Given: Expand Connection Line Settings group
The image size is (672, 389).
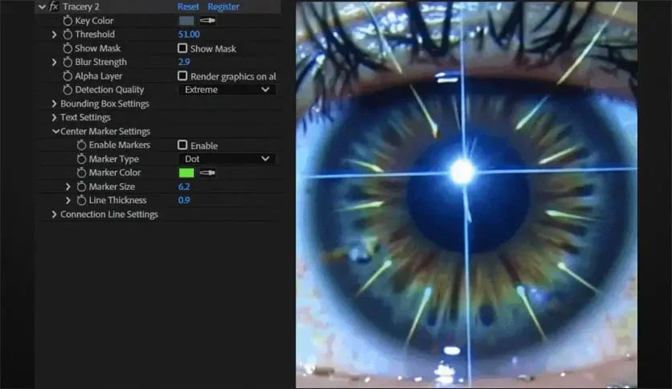Looking at the screenshot, I should [x=54, y=215].
